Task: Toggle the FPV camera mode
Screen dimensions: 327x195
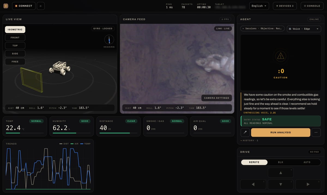Action: coord(225,19)
